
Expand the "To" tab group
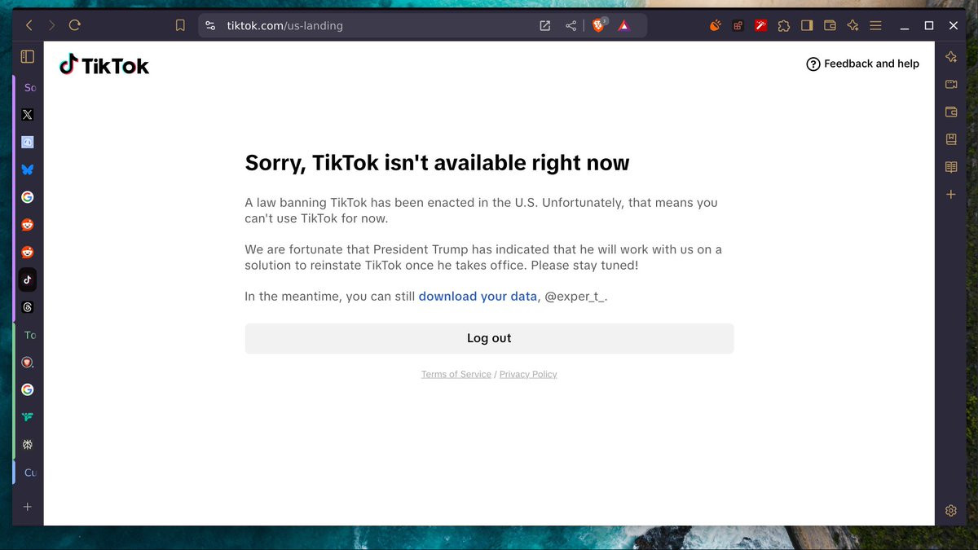click(x=29, y=335)
